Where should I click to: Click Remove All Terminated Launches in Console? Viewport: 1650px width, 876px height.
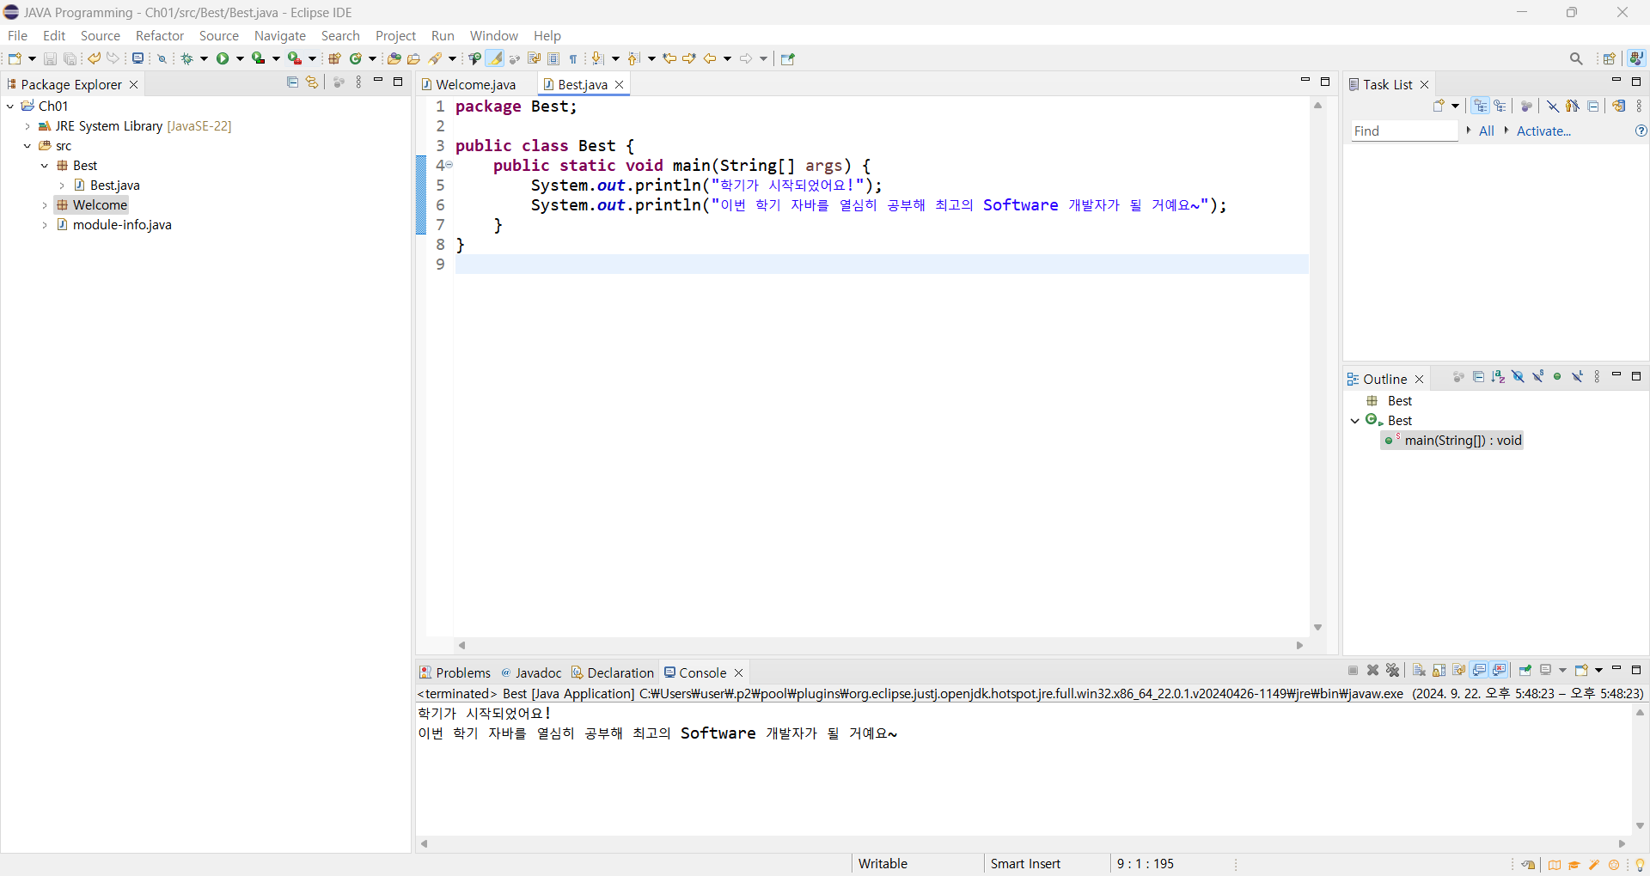1393,670
